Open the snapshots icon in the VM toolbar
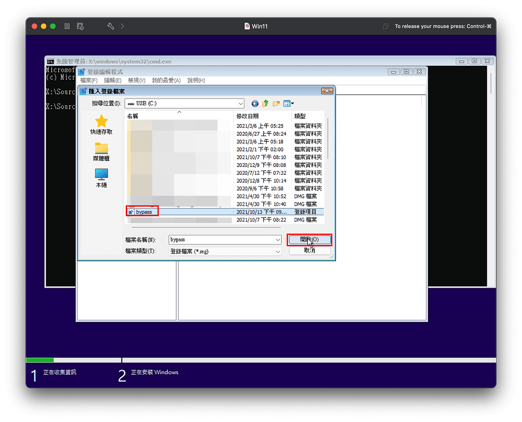522x422 pixels. (x=80, y=26)
